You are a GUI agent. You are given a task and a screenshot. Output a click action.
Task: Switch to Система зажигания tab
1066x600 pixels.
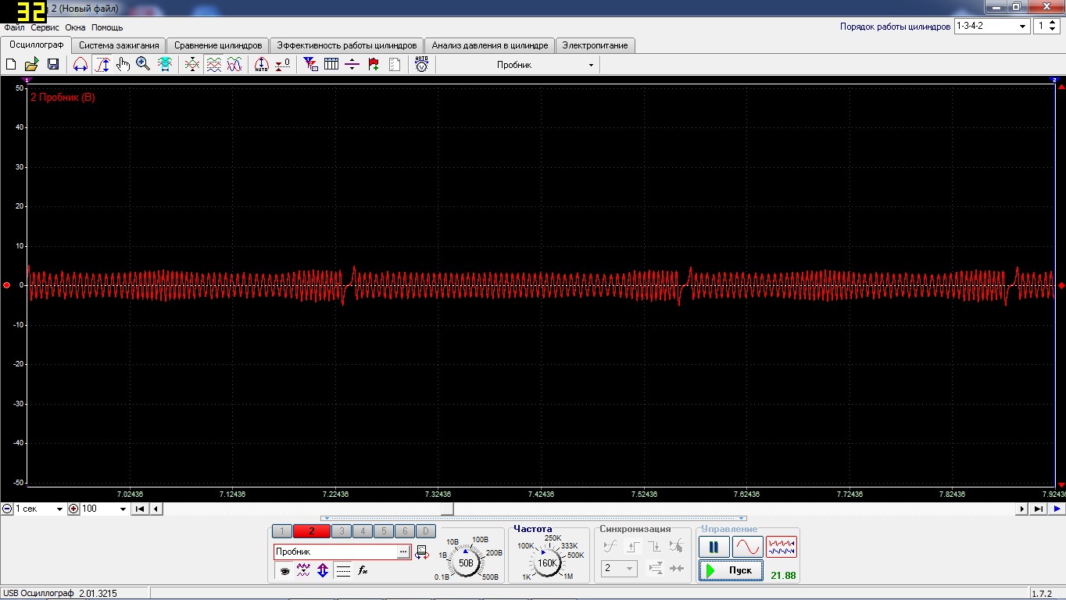point(119,45)
